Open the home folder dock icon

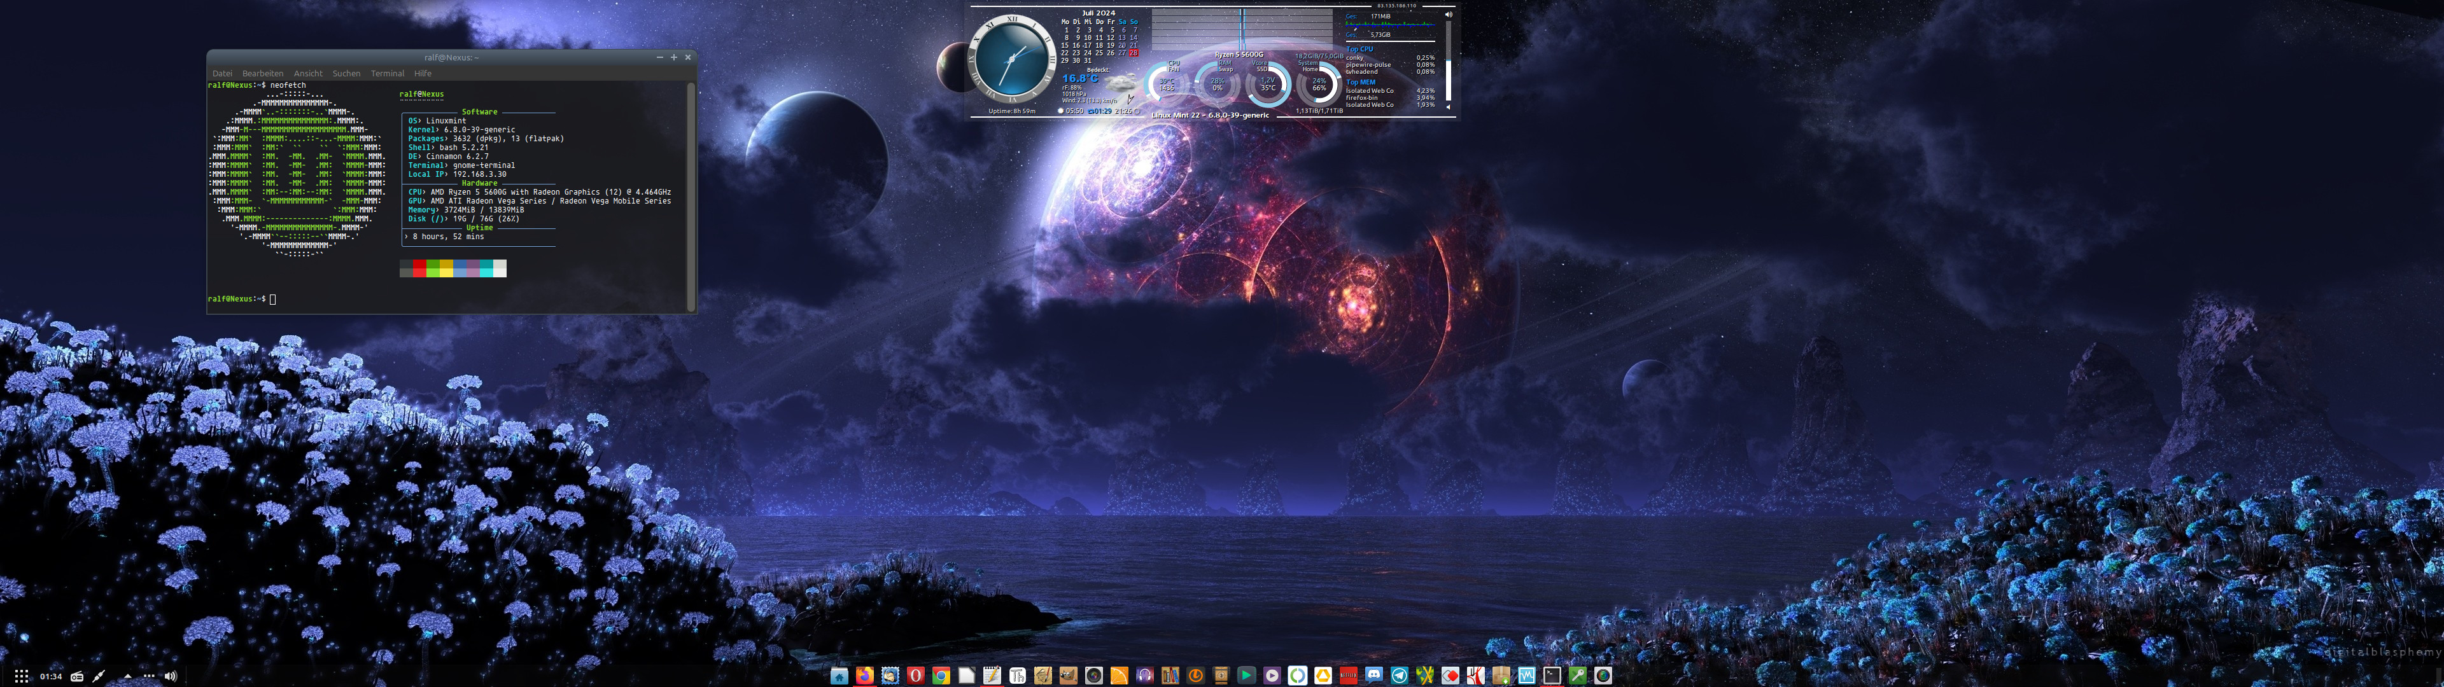click(839, 676)
